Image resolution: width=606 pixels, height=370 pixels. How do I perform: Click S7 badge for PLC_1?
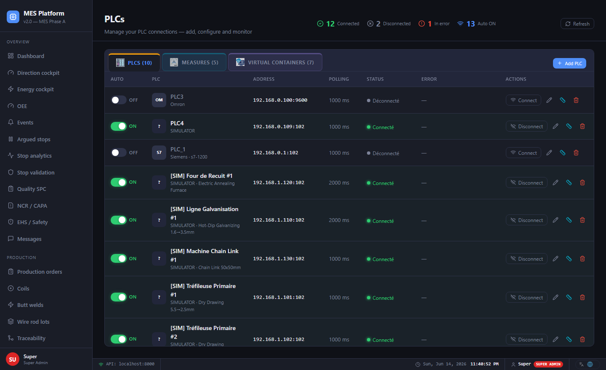click(x=159, y=153)
